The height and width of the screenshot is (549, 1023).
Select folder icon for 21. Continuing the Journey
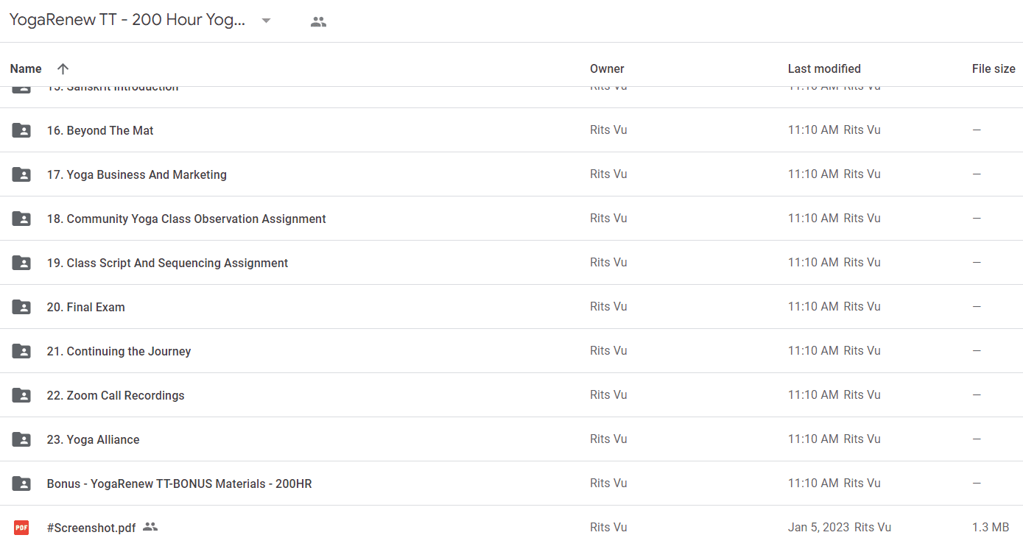(x=21, y=351)
